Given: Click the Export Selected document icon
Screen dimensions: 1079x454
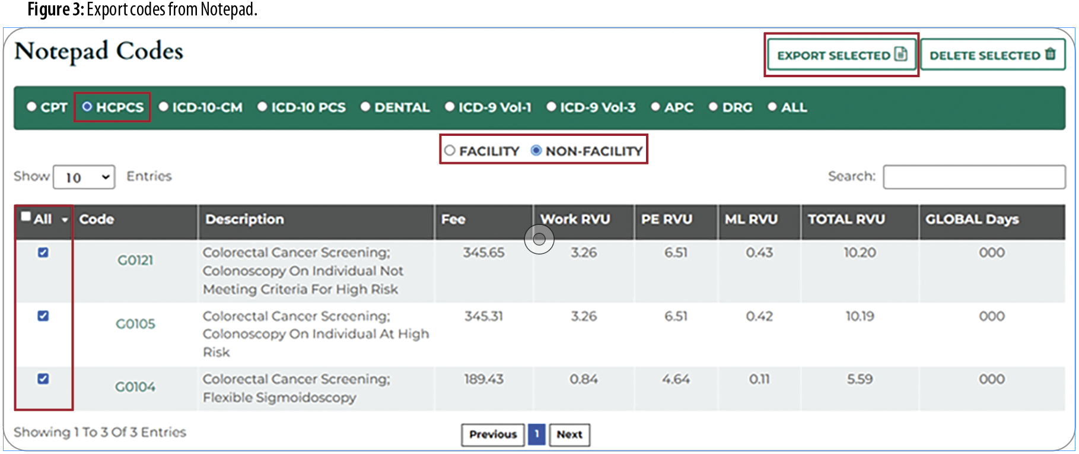Looking at the screenshot, I should pos(900,55).
